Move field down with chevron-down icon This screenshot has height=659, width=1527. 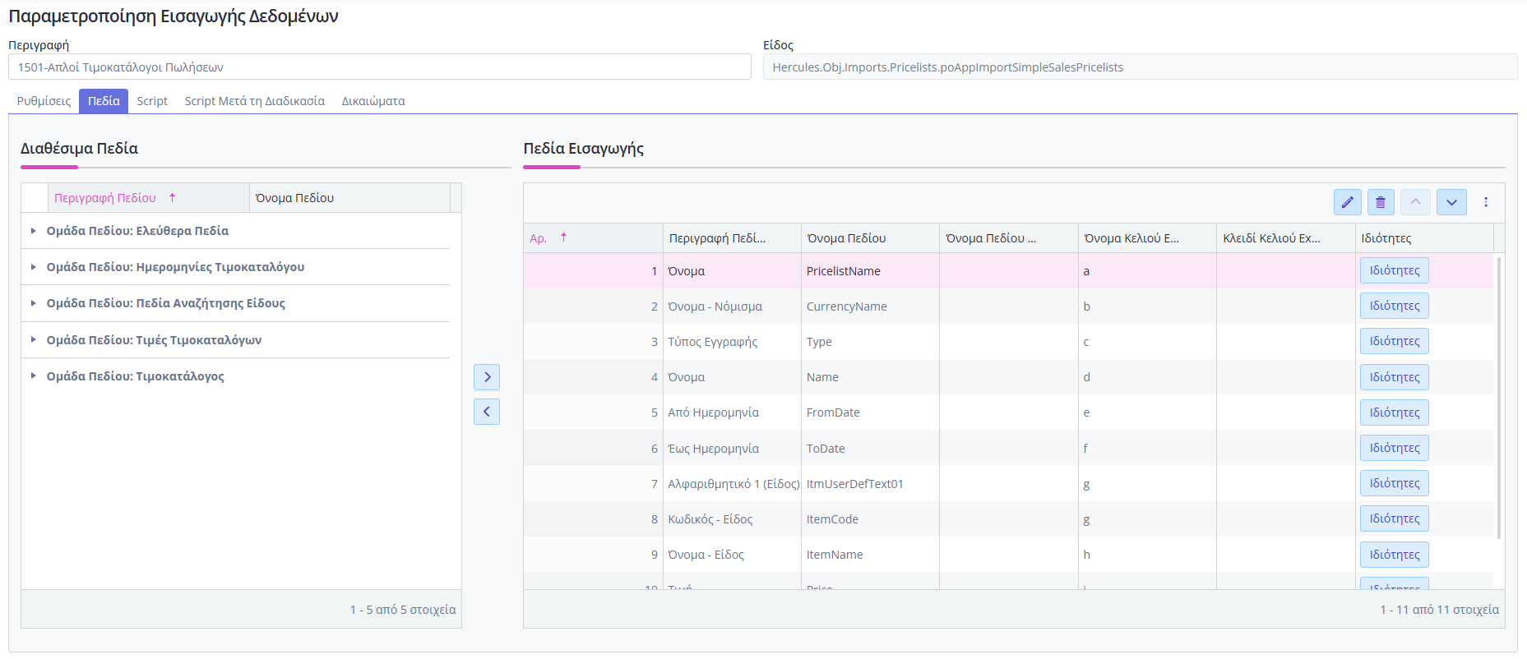pos(1451,202)
